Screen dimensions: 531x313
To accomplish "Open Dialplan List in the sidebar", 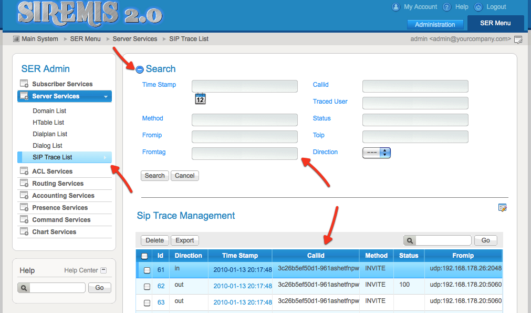I will (x=50, y=134).
